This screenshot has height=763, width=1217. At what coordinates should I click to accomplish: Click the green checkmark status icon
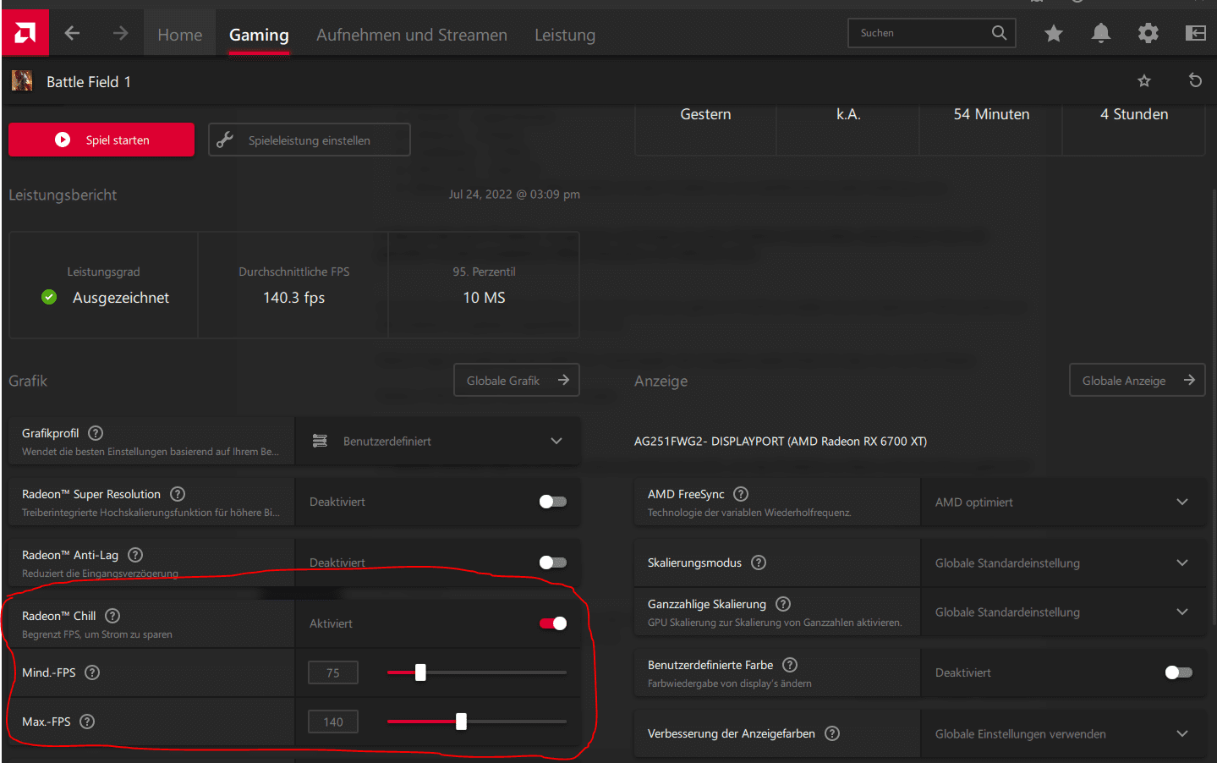(x=49, y=297)
